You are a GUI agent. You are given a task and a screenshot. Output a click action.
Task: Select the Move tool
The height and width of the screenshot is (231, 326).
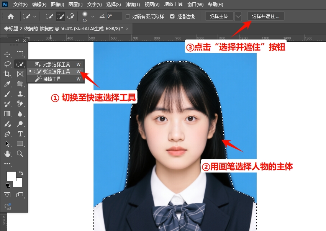pyautogui.click(x=8, y=54)
